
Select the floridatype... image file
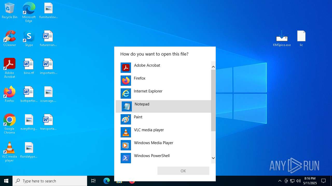(x=29, y=150)
